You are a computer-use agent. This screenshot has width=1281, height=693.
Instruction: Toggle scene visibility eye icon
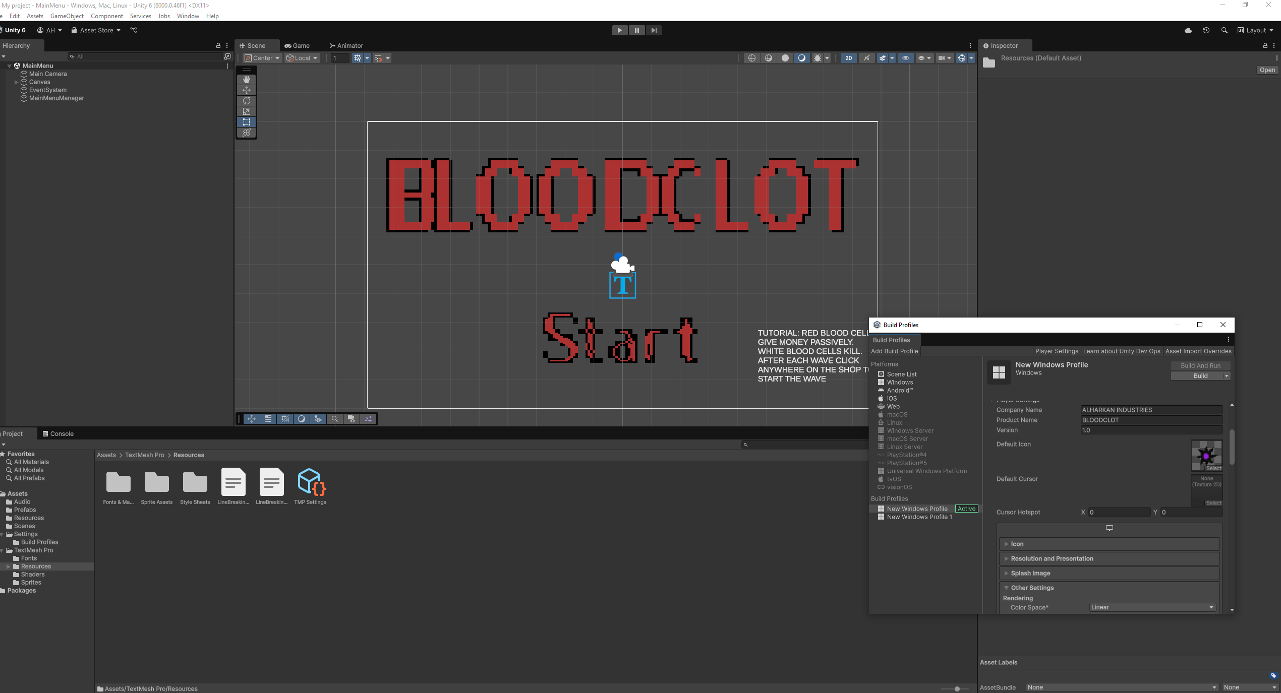906,58
